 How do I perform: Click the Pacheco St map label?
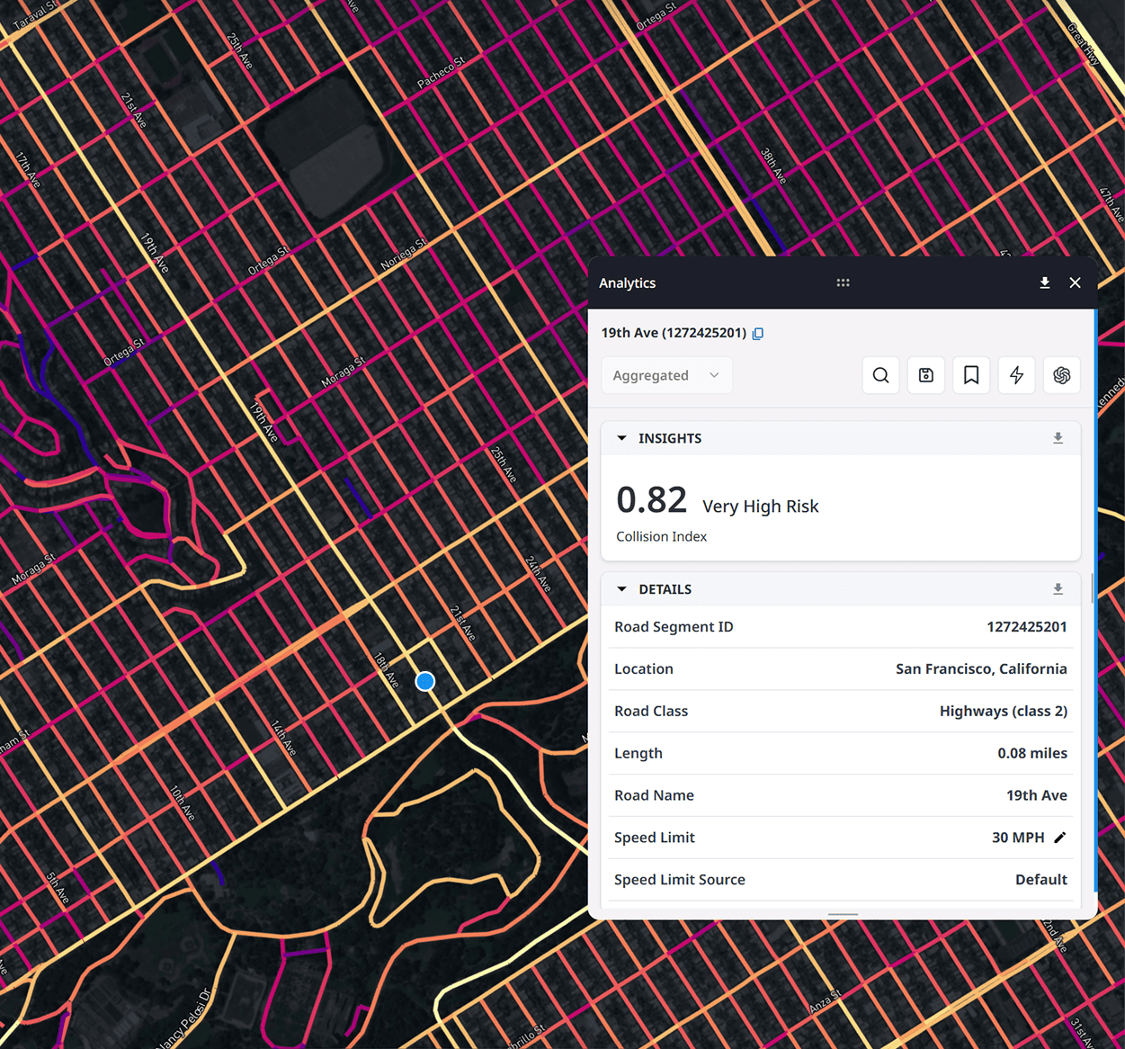point(441,72)
